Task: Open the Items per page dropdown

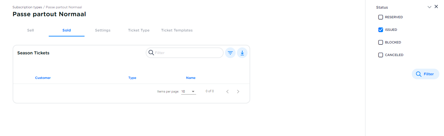Action: click(188, 91)
